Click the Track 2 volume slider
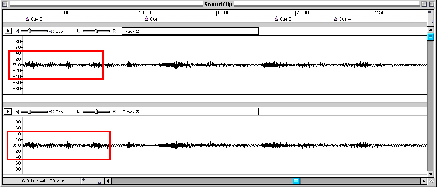The height and width of the screenshot is (187, 437). pos(30,31)
